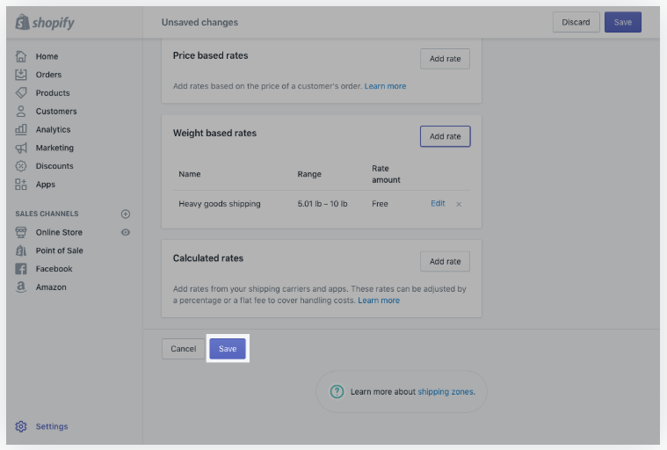This screenshot has height=450, width=667.
Task: Select the Discounts badge icon
Action: point(21,166)
